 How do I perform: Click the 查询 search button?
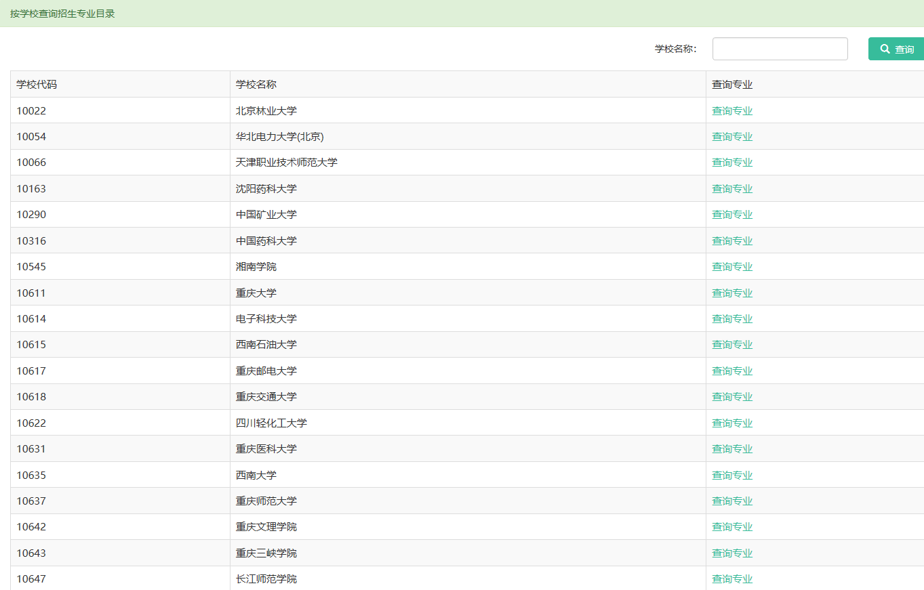896,49
